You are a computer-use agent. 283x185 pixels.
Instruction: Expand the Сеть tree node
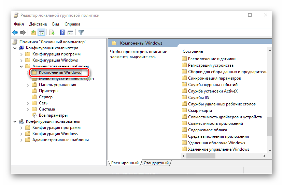tap(28, 103)
